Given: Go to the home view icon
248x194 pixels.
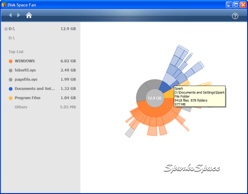Looking at the screenshot, I should [29, 15].
